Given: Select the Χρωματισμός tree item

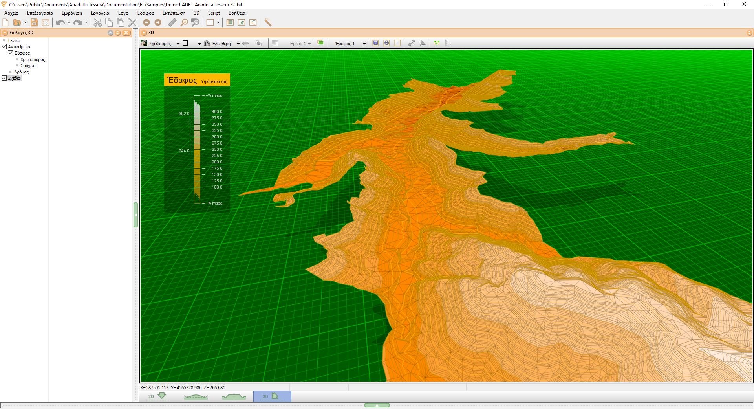Looking at the screenshot, I should [33, 59].
